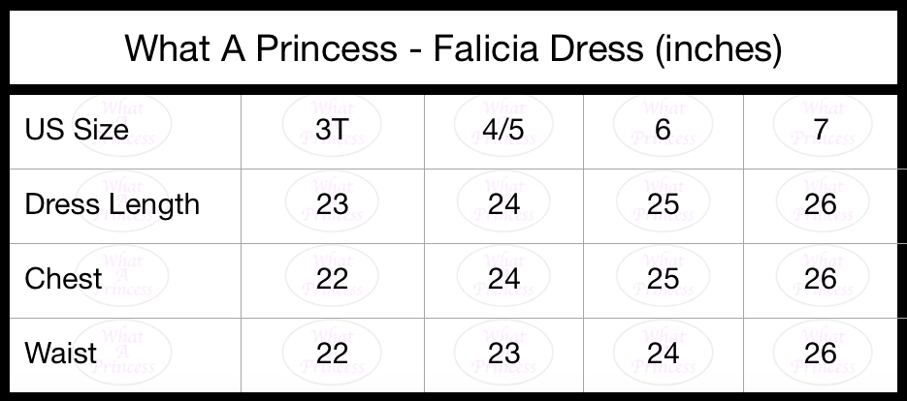Click the size 6 column header cell

pos(663,130)
